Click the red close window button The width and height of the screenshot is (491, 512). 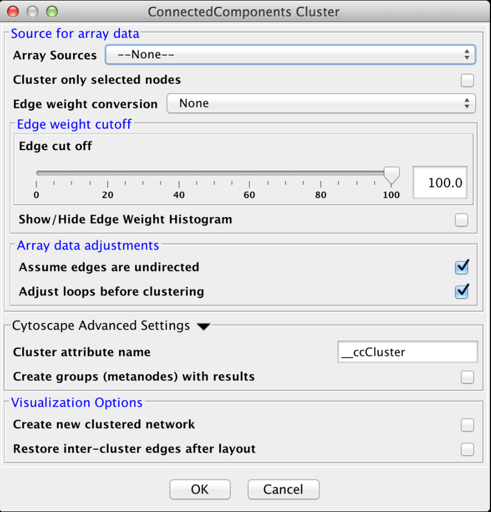pyautogui.click(x=13, y=11)
